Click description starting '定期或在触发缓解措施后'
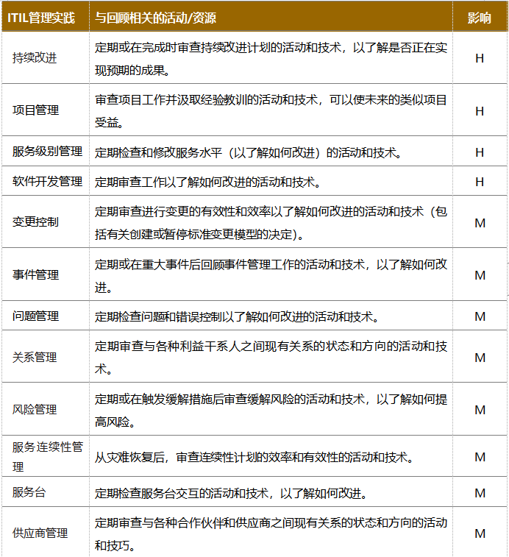The width and height of the screenshot is (509, 557). click(x=271, y=411)
